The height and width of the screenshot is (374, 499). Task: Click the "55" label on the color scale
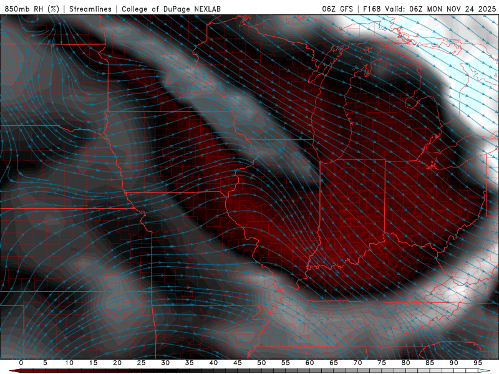[x=286, y=363]
